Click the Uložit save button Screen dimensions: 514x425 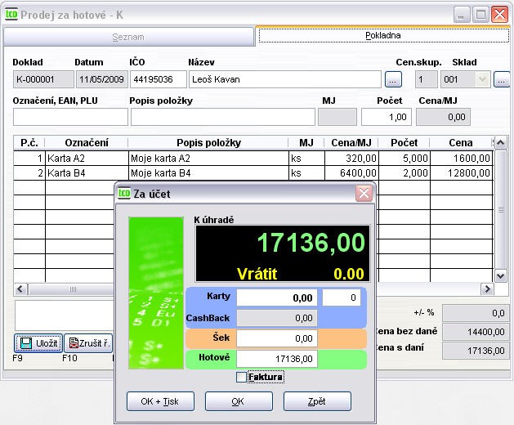point(38,343)
